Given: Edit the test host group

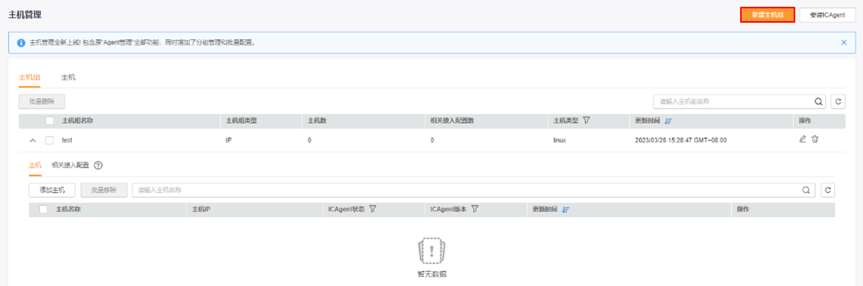Looking at the screenshot, I should click(803, 139).
